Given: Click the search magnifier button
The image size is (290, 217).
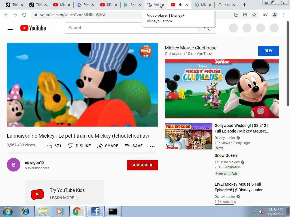Looking at the screenshot, I should click(x=207, y=28).
